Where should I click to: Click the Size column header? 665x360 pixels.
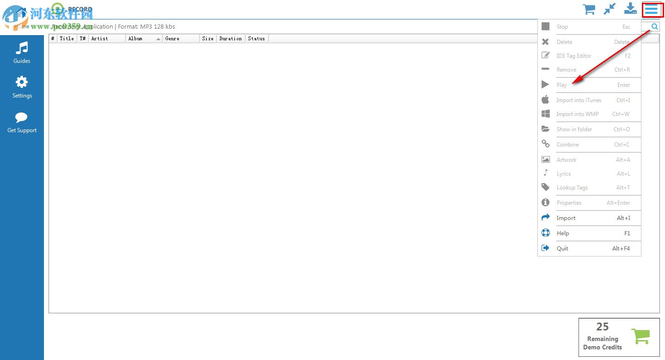coord(208,38)
